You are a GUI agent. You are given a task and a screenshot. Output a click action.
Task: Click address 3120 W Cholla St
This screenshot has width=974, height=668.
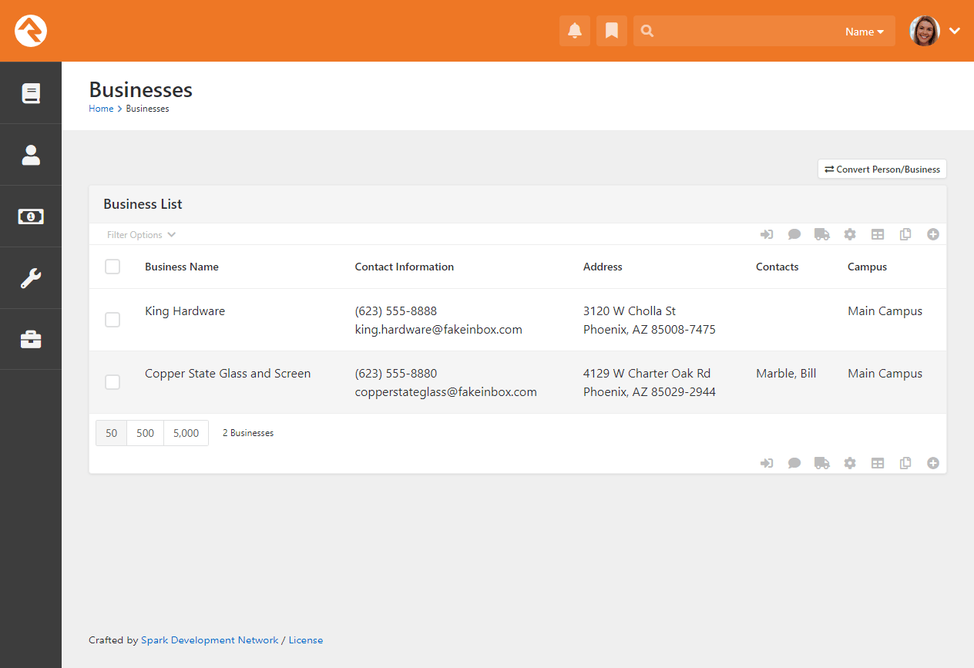tap(630, 311)
